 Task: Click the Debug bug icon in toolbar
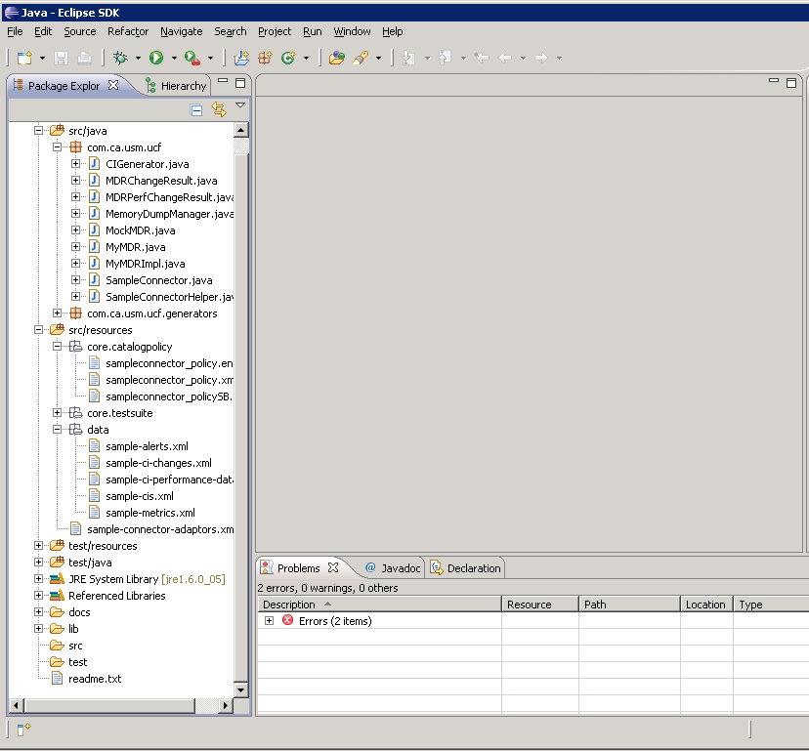click(x=120, y=59)
